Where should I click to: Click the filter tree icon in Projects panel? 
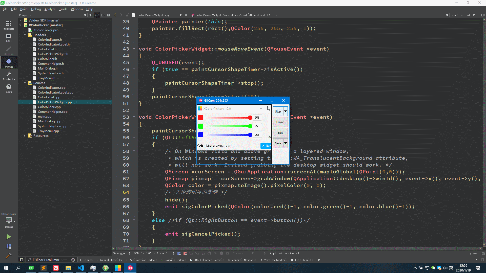pyautogui.click(x=90, y=15)
